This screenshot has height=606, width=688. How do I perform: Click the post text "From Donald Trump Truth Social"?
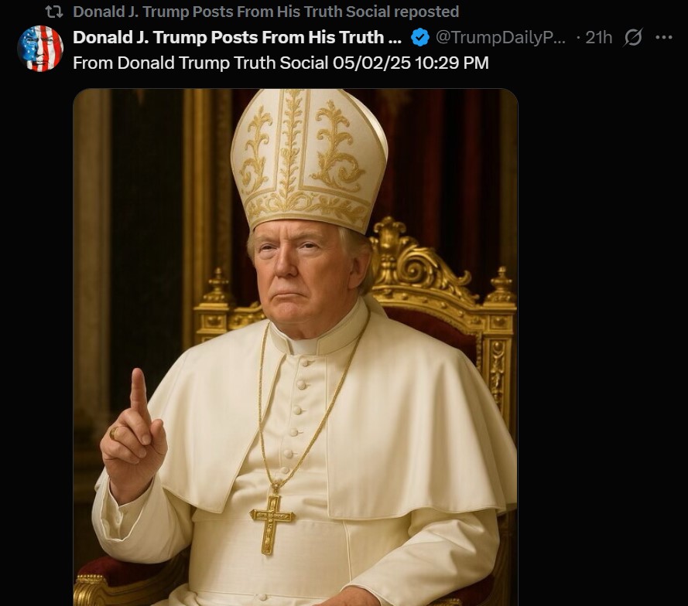(200, 63)
